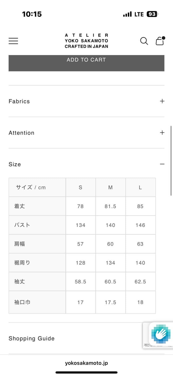The height and width of the screenshot is (377, 173).
Task: Open the hamburger navigation menu
Action: pyautogui.click(x=13, y=41)
